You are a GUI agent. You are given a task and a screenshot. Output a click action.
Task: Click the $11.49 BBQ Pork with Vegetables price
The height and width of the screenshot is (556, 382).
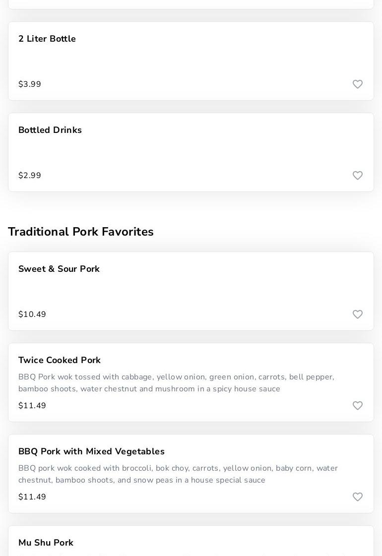(x=32, y=497)
